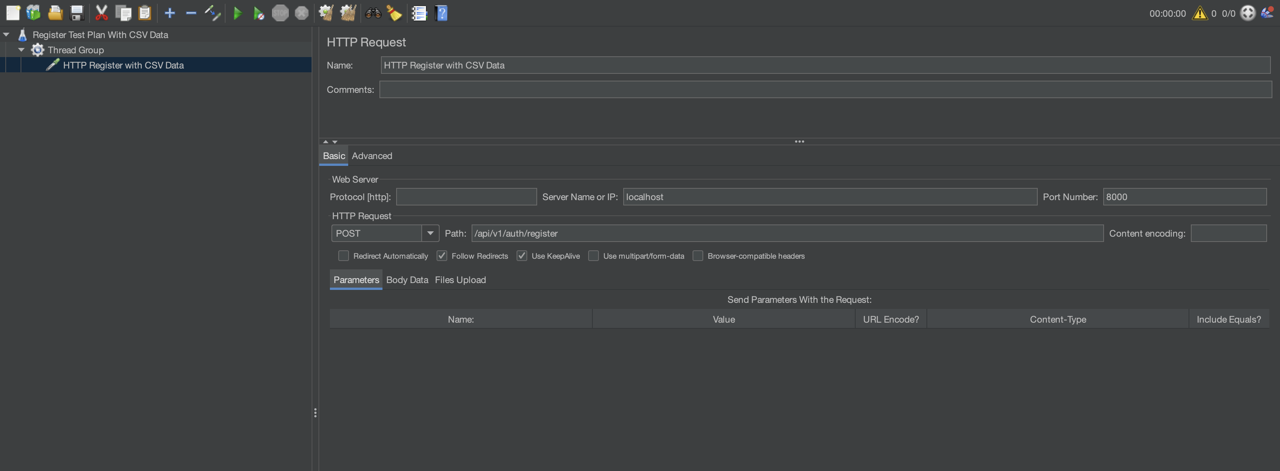1280x471 pixels.
Task: Start the test plan run
Action: pos(237,13)
